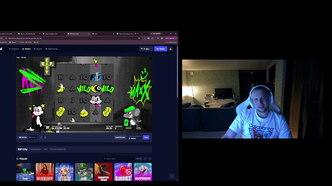The width and height of the screenshot is (332, 186).
Task: Click the $4,071.95 balance value
Action: 57,128
